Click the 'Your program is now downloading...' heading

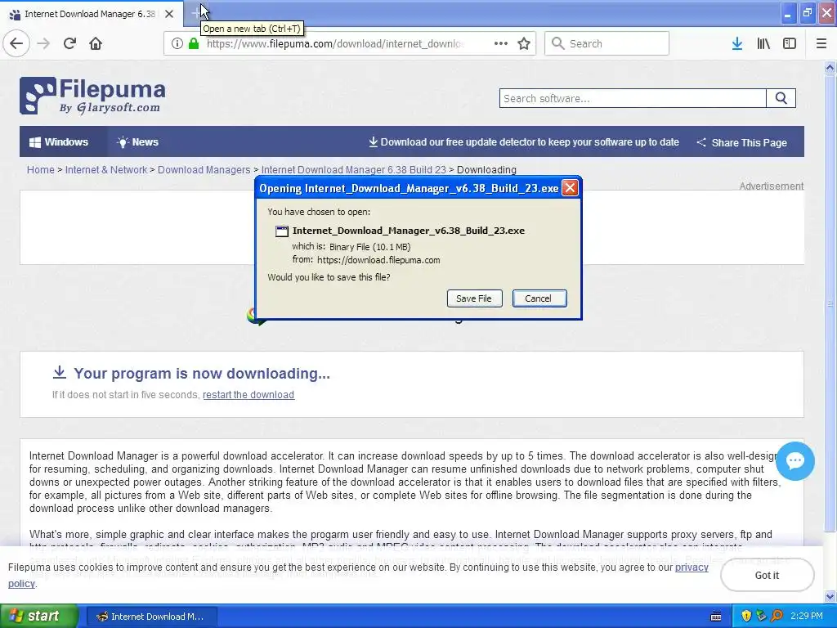[x=202, y=373]
